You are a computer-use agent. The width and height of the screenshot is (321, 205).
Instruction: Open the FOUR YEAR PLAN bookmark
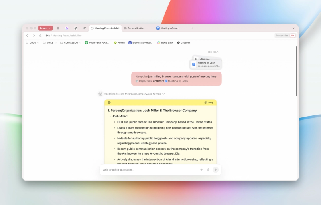pyautogui.click(x=97, y=43)
